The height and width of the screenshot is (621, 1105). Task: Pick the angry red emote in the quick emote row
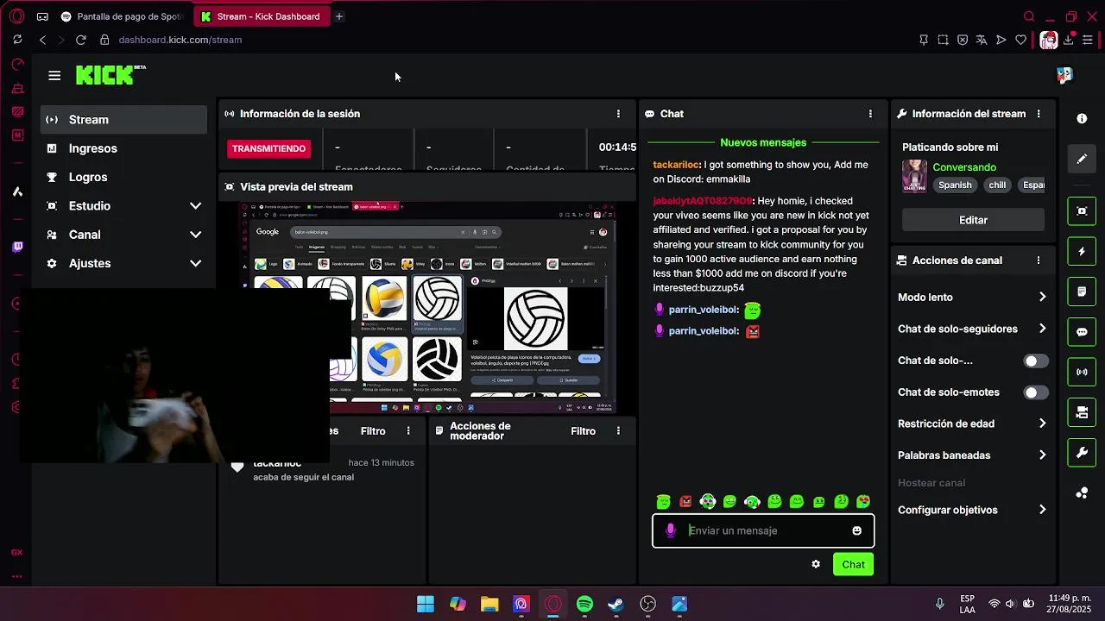[685, 502]
